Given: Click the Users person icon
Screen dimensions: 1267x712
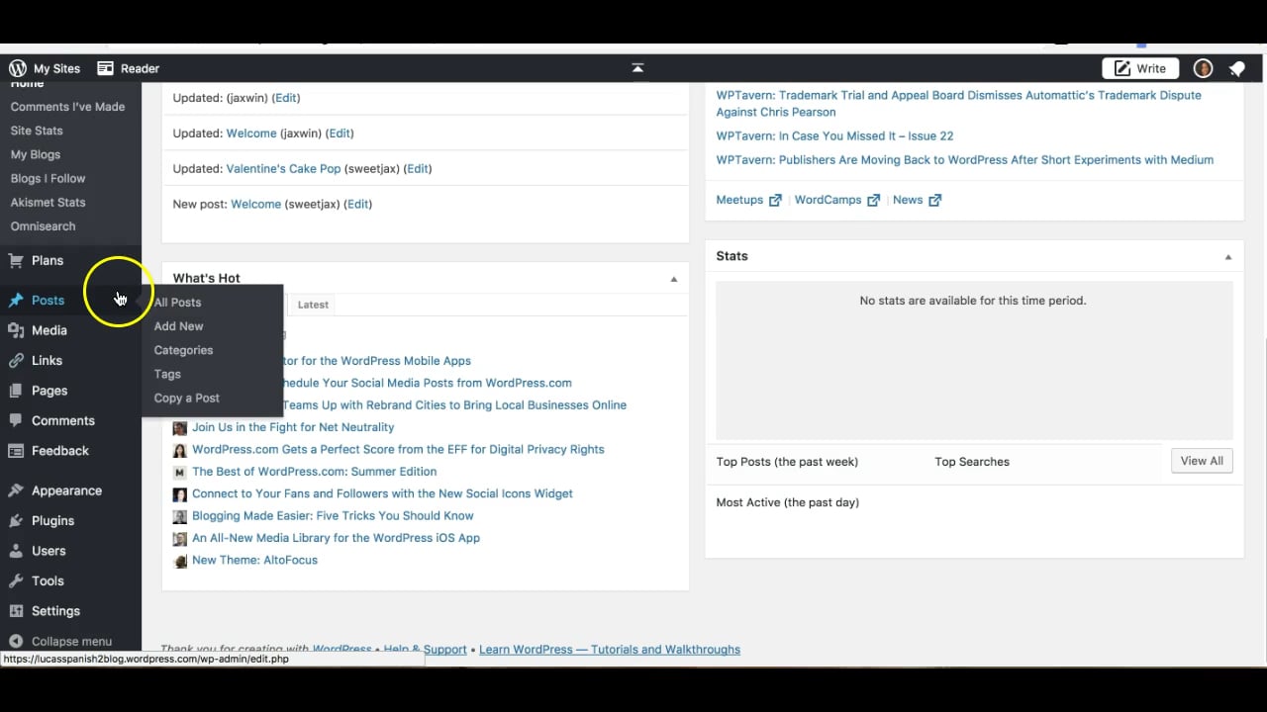Looking at the screenshot, I should pyautogui.click(x=16, y=551).
